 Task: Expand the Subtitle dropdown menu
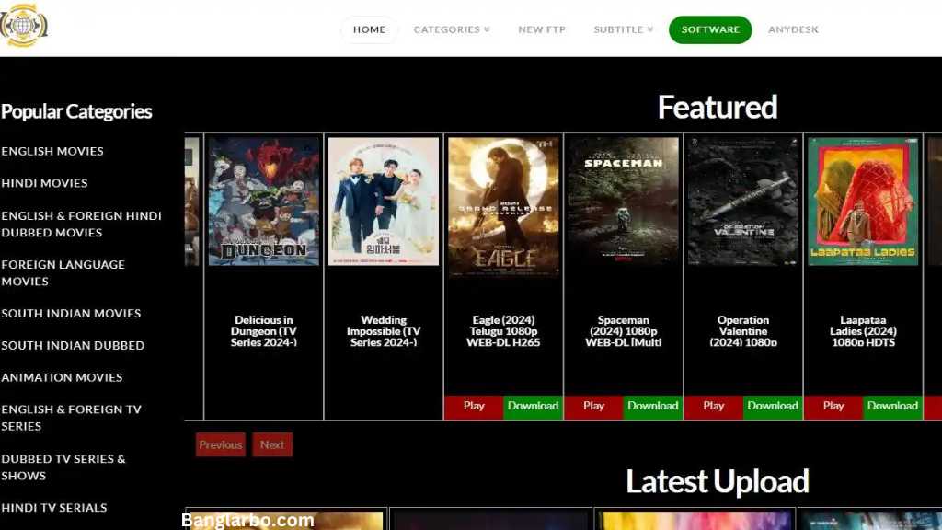623,29
